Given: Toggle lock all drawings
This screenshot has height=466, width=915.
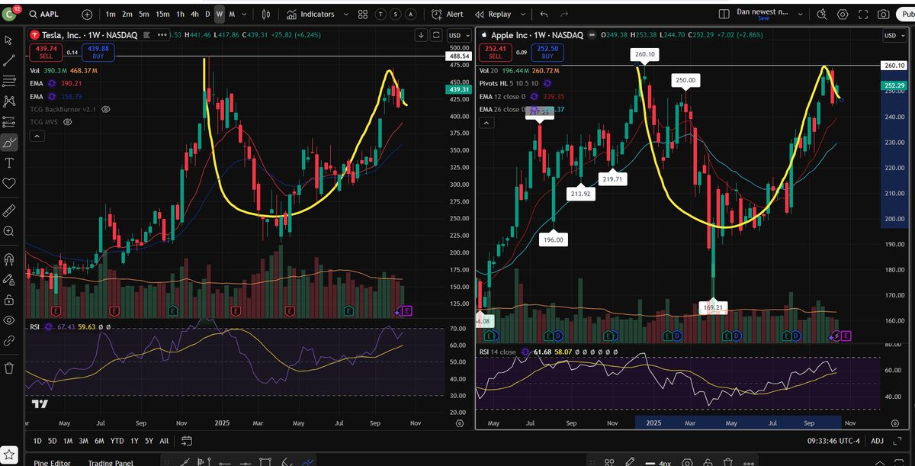Looking at the screenshot, I should click(x=9, y=299).
